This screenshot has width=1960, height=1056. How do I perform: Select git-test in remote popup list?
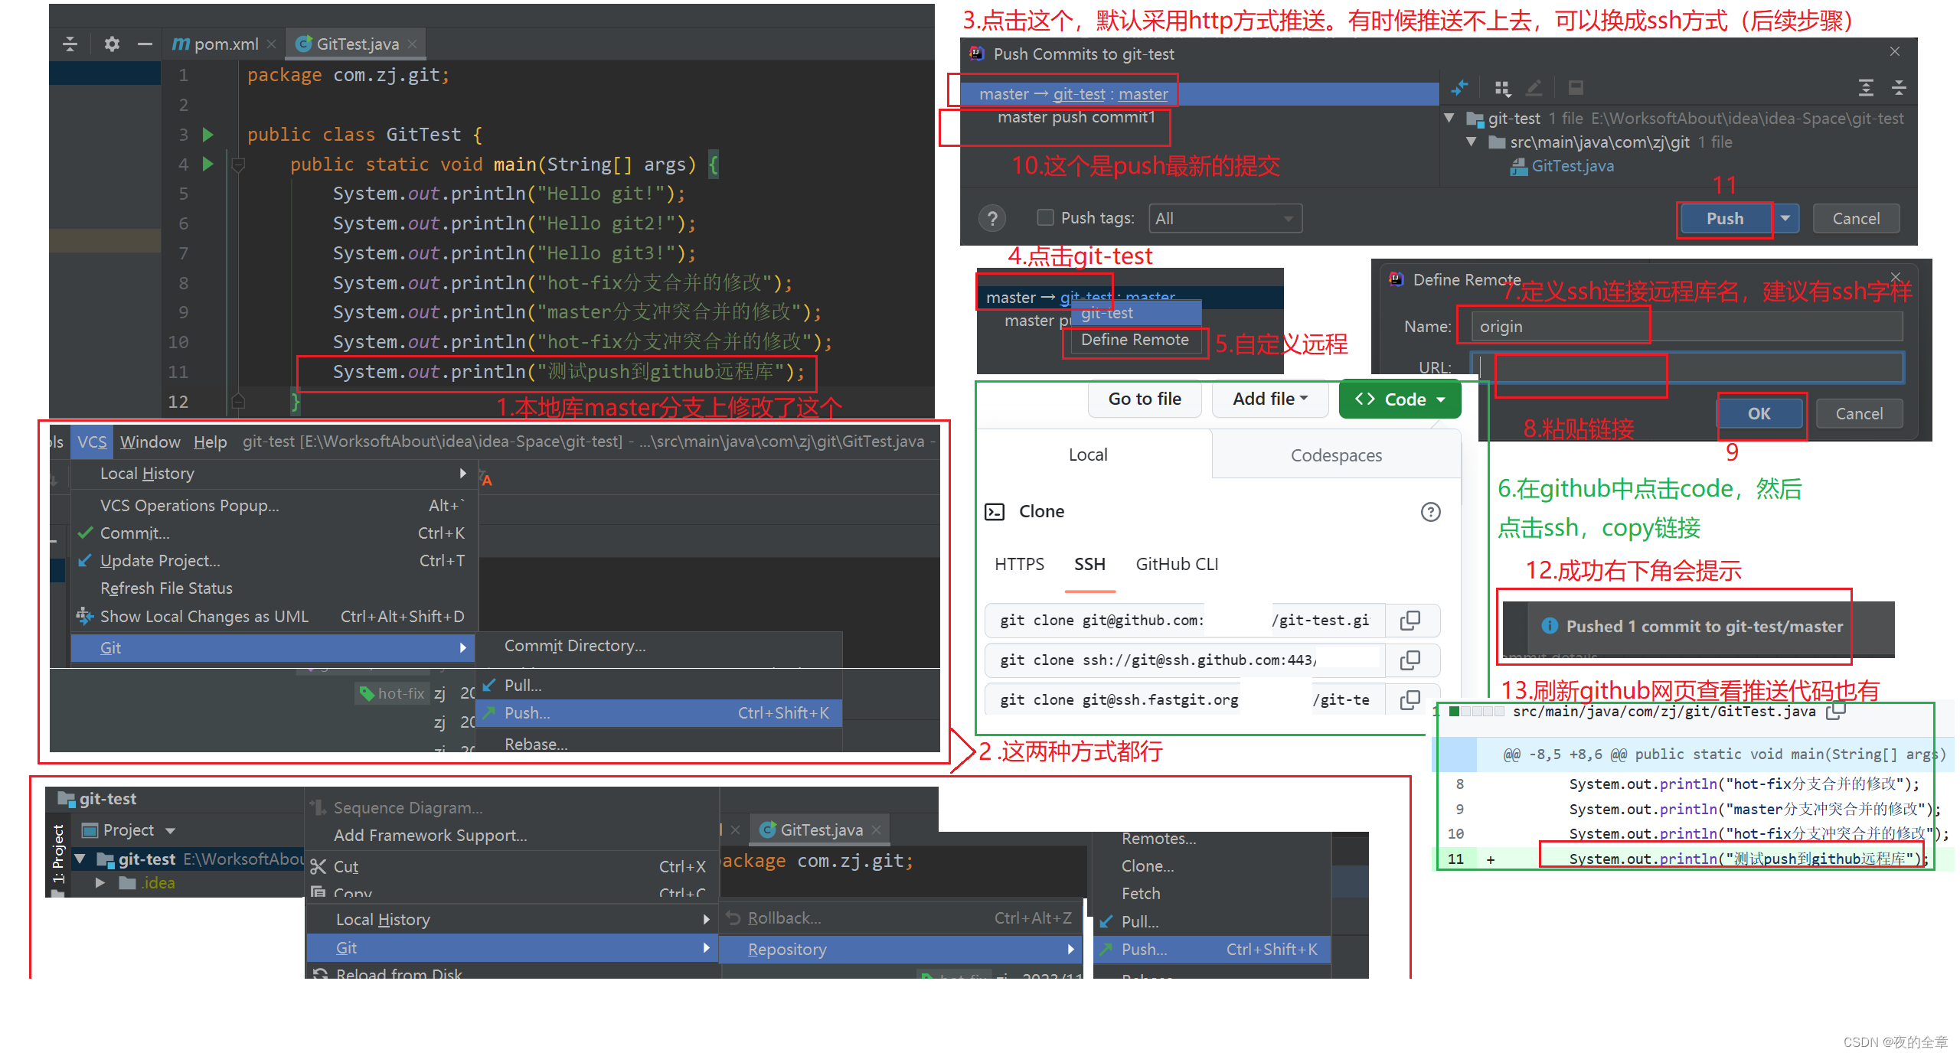1136,313
